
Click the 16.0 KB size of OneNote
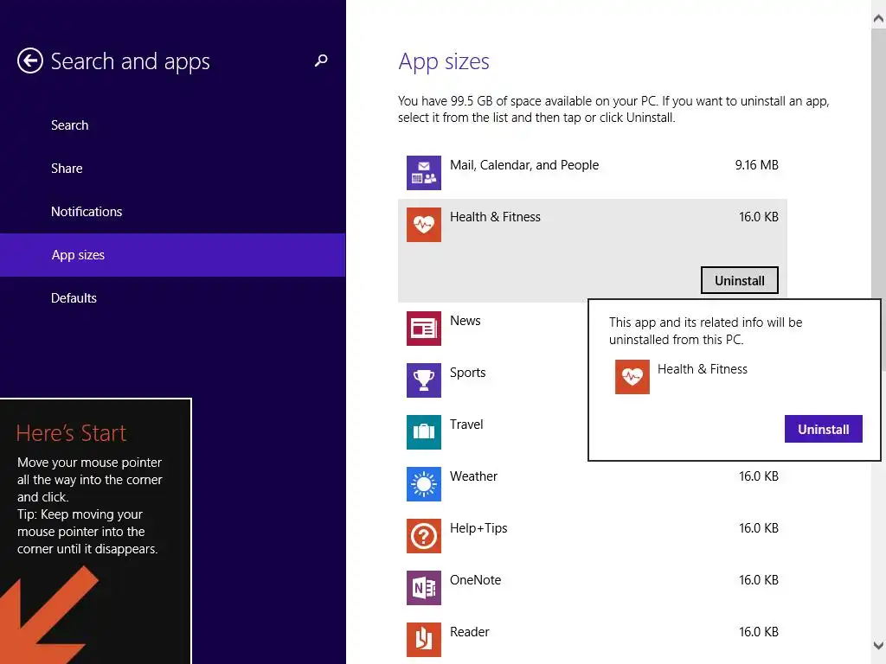coord(759,580)
